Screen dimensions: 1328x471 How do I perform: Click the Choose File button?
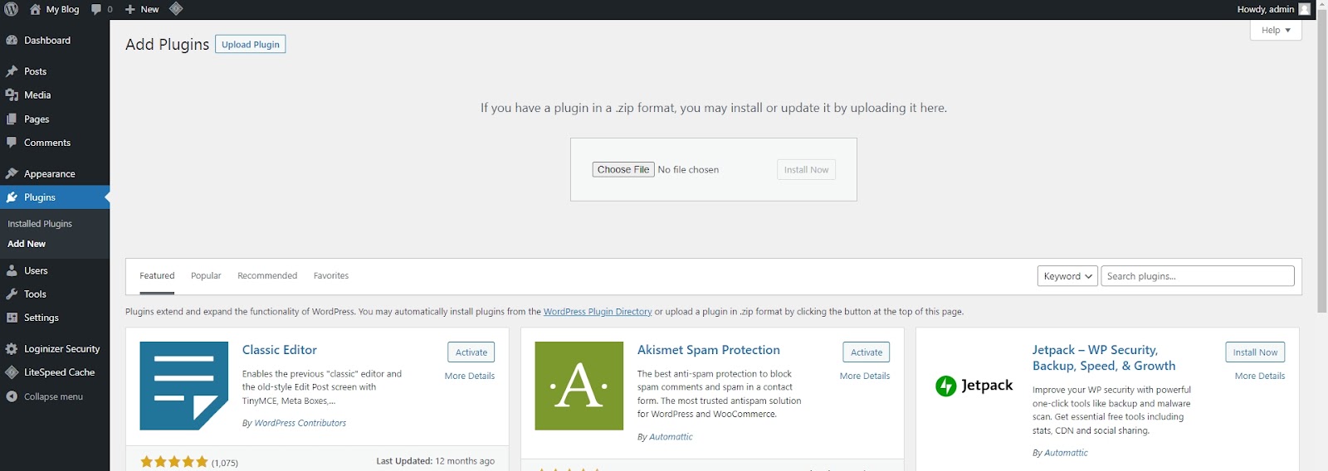click(x=623, y=169)
